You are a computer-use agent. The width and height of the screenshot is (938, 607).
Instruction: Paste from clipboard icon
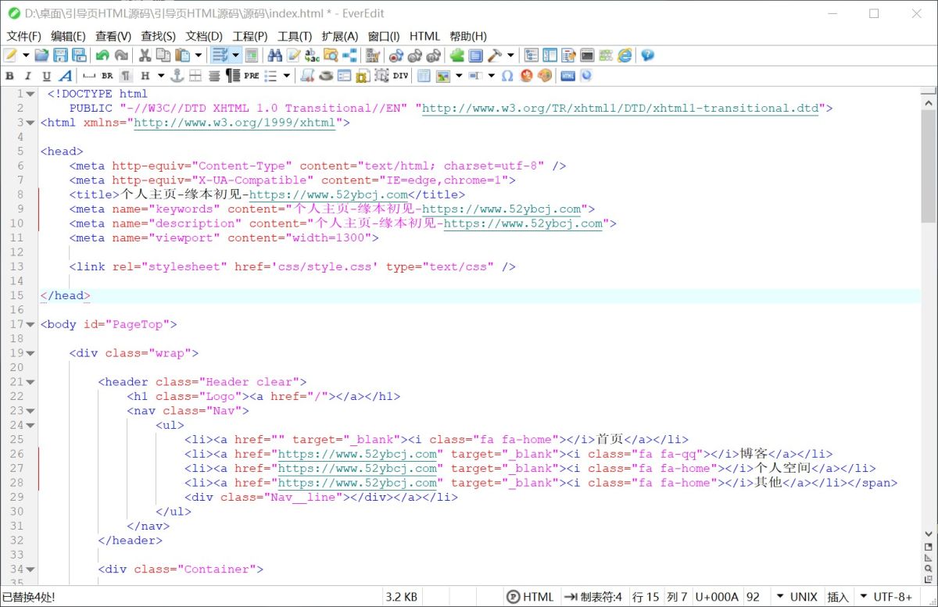click(182, 55)
